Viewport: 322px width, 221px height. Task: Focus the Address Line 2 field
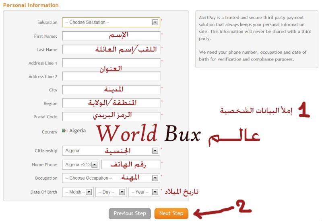coord(111,76)
